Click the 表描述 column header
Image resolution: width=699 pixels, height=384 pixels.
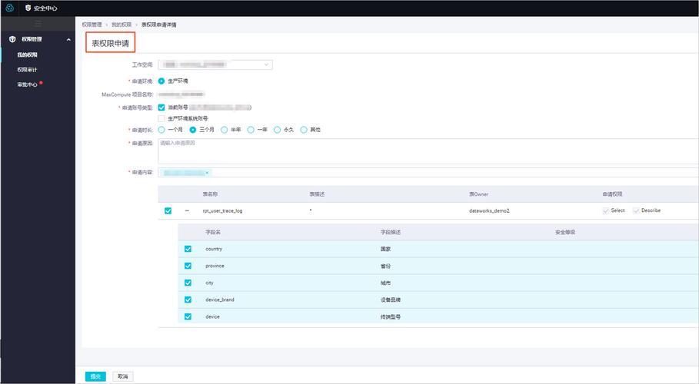[317, 194]
